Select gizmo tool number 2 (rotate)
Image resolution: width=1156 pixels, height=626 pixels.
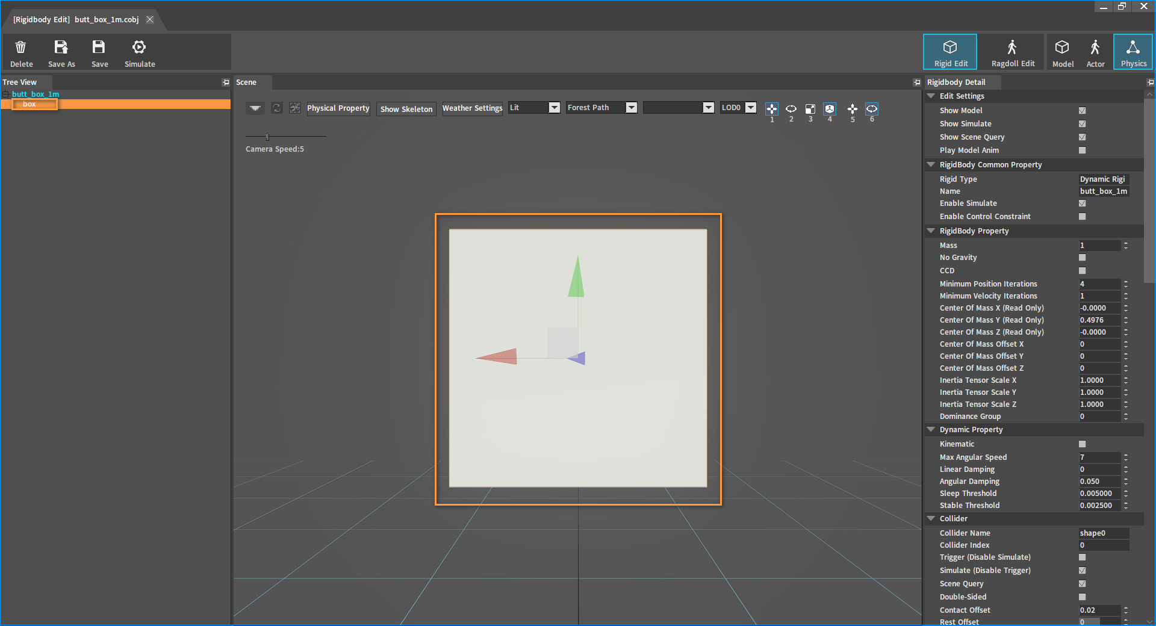(x=791, y=109)
